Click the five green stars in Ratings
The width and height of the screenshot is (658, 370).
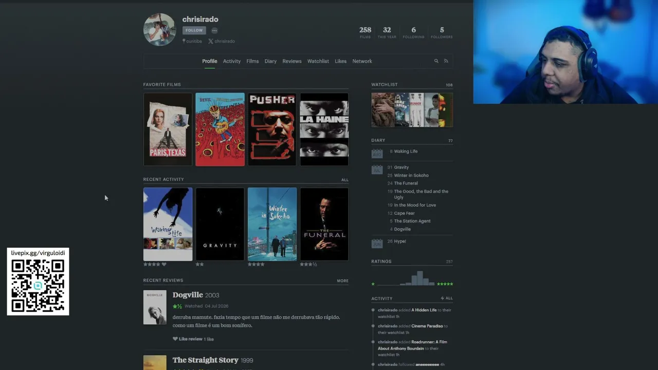point(445,284)
